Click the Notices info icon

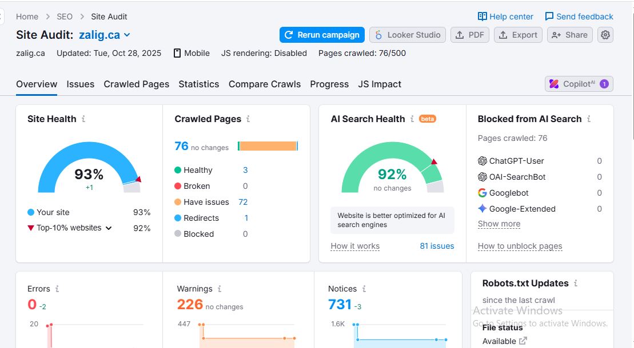pos(364,289)
